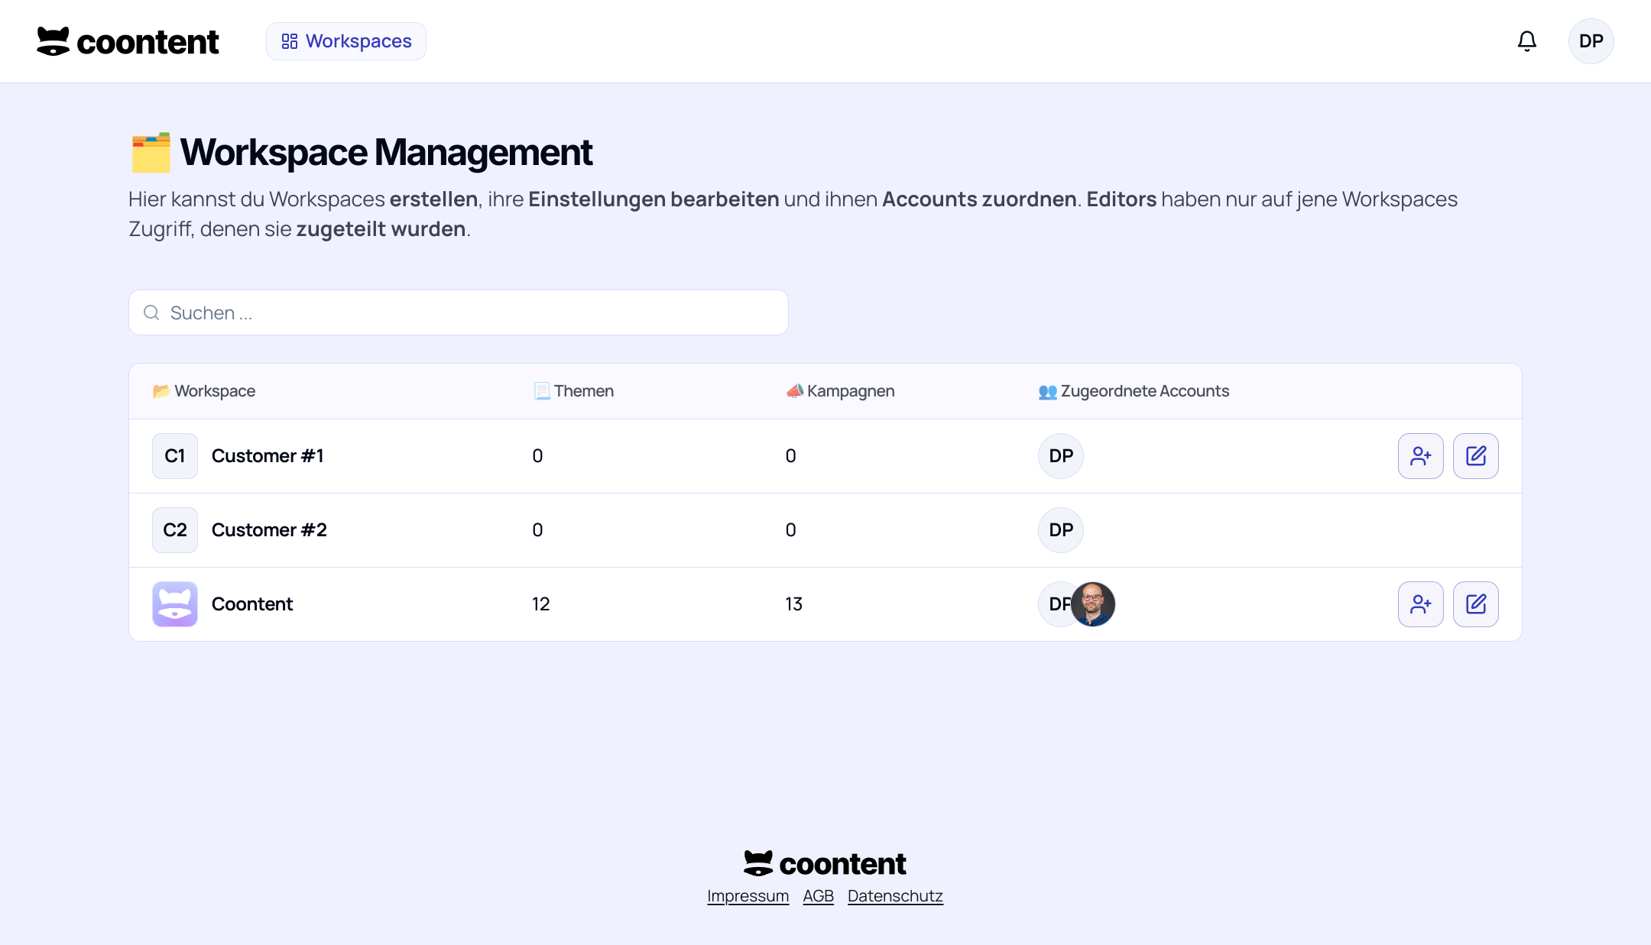Select the Coontent workspace name
This screenshot has height=945, width=1651.
[252, 604]
